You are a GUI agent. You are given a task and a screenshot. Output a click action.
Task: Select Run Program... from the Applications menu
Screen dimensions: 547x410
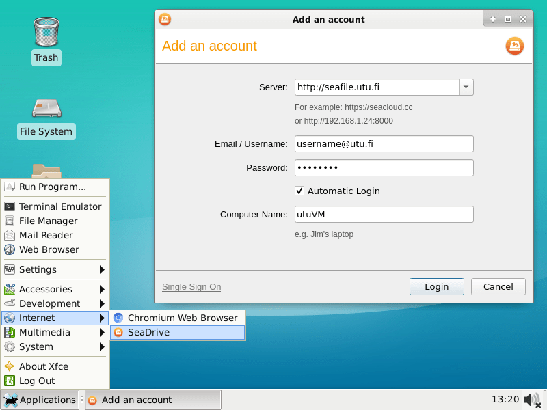55,187
